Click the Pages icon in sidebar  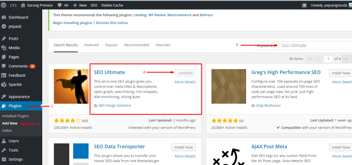pos(3,57)
